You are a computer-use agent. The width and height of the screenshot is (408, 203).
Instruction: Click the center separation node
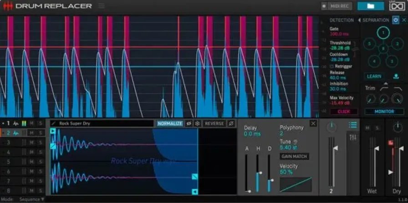click(383, 49)
